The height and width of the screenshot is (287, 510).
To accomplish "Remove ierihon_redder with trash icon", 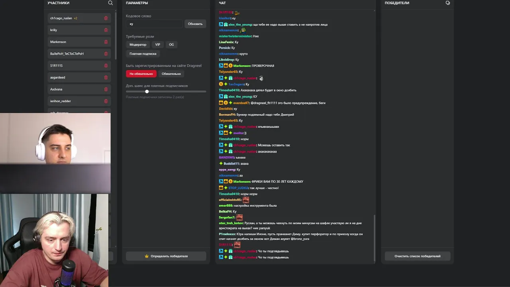I will click(x=106, y=101).
